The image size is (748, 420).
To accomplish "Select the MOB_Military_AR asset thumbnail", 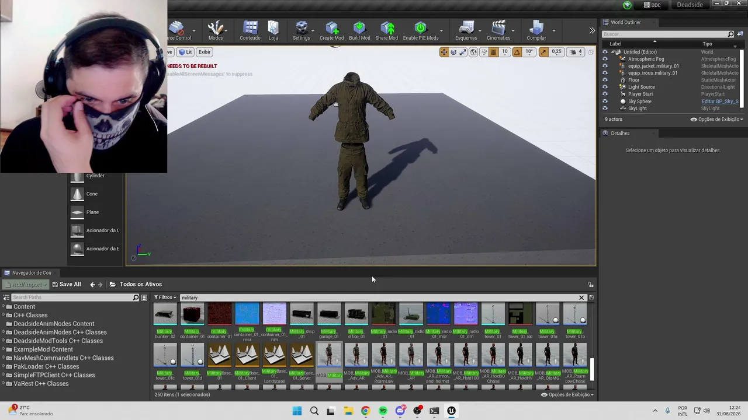I will coord(411,355).
